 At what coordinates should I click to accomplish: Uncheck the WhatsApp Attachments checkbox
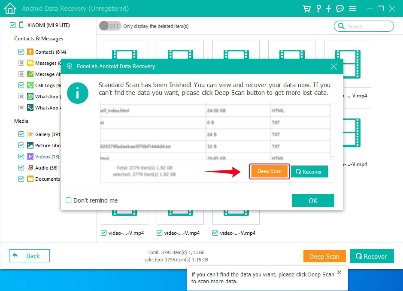(x=21, y=107)
